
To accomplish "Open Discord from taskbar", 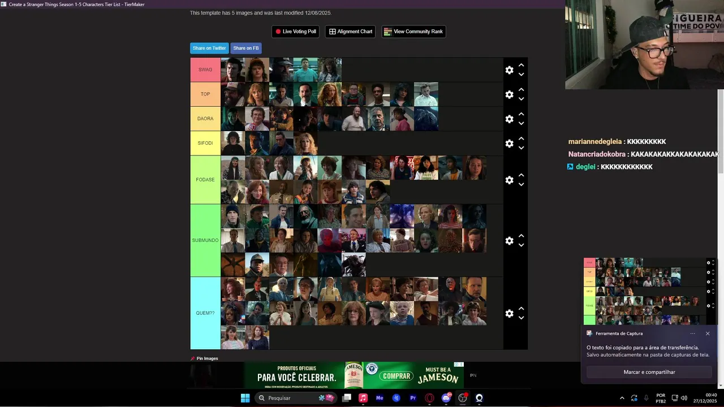I will 446,398.
